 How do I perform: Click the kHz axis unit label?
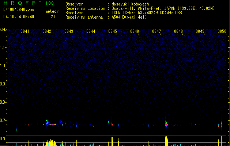click(x=3, y=30)
